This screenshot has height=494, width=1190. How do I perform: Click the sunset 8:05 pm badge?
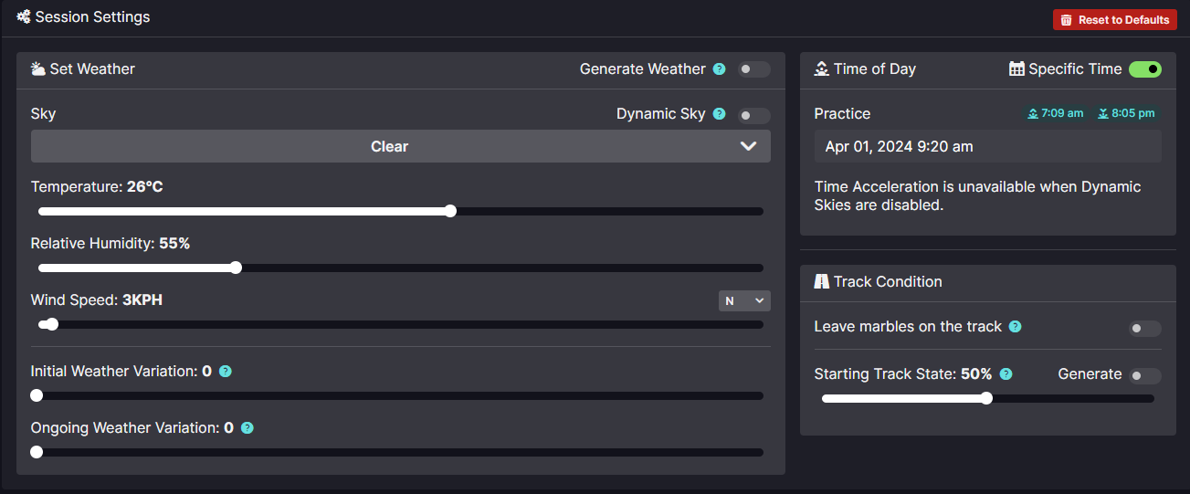pos(1126,113)
